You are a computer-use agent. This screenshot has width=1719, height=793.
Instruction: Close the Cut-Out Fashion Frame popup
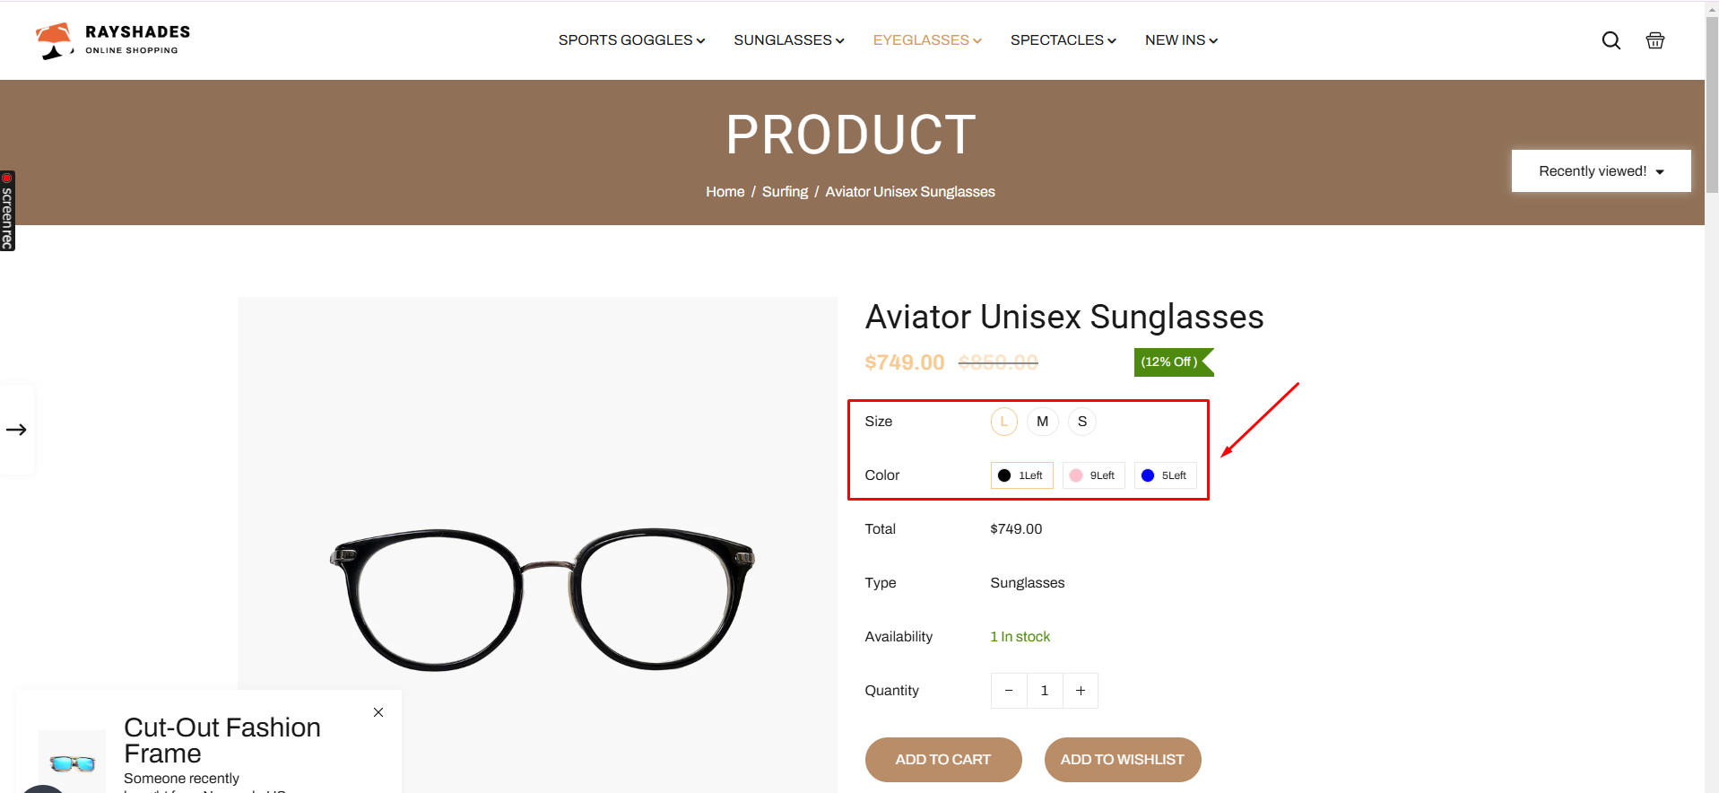[x=378, y=712]
